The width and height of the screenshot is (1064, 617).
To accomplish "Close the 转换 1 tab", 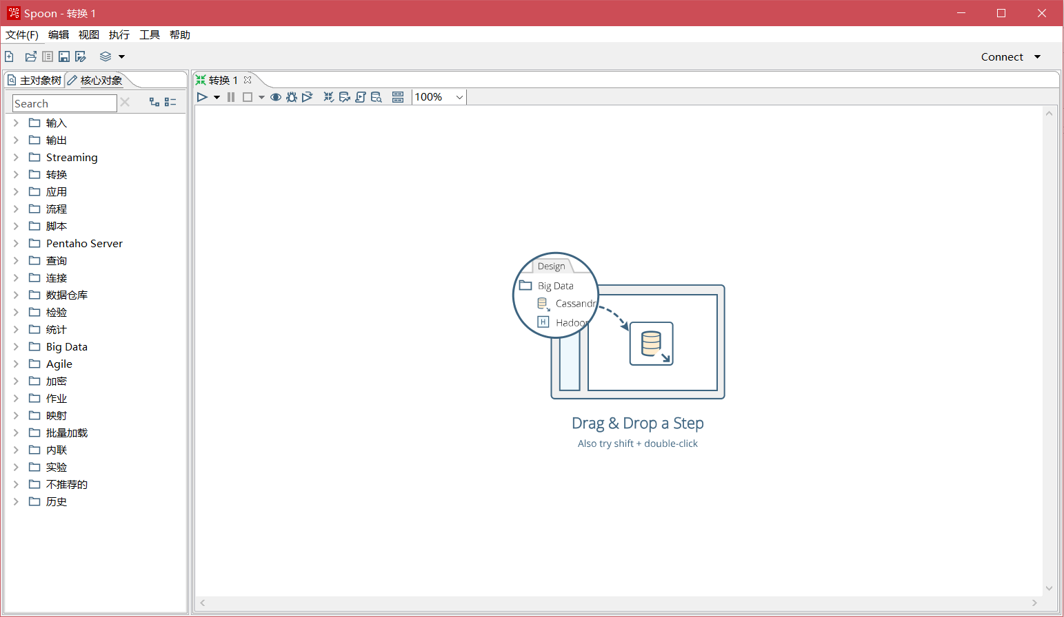I will pyautogui.click(x=248, y=80).
